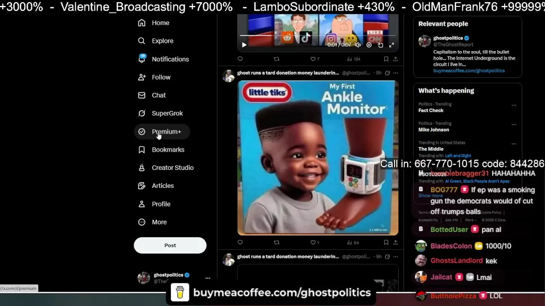View analytics showing 64 views
This screenshot has width=545, height=306.
353,242
